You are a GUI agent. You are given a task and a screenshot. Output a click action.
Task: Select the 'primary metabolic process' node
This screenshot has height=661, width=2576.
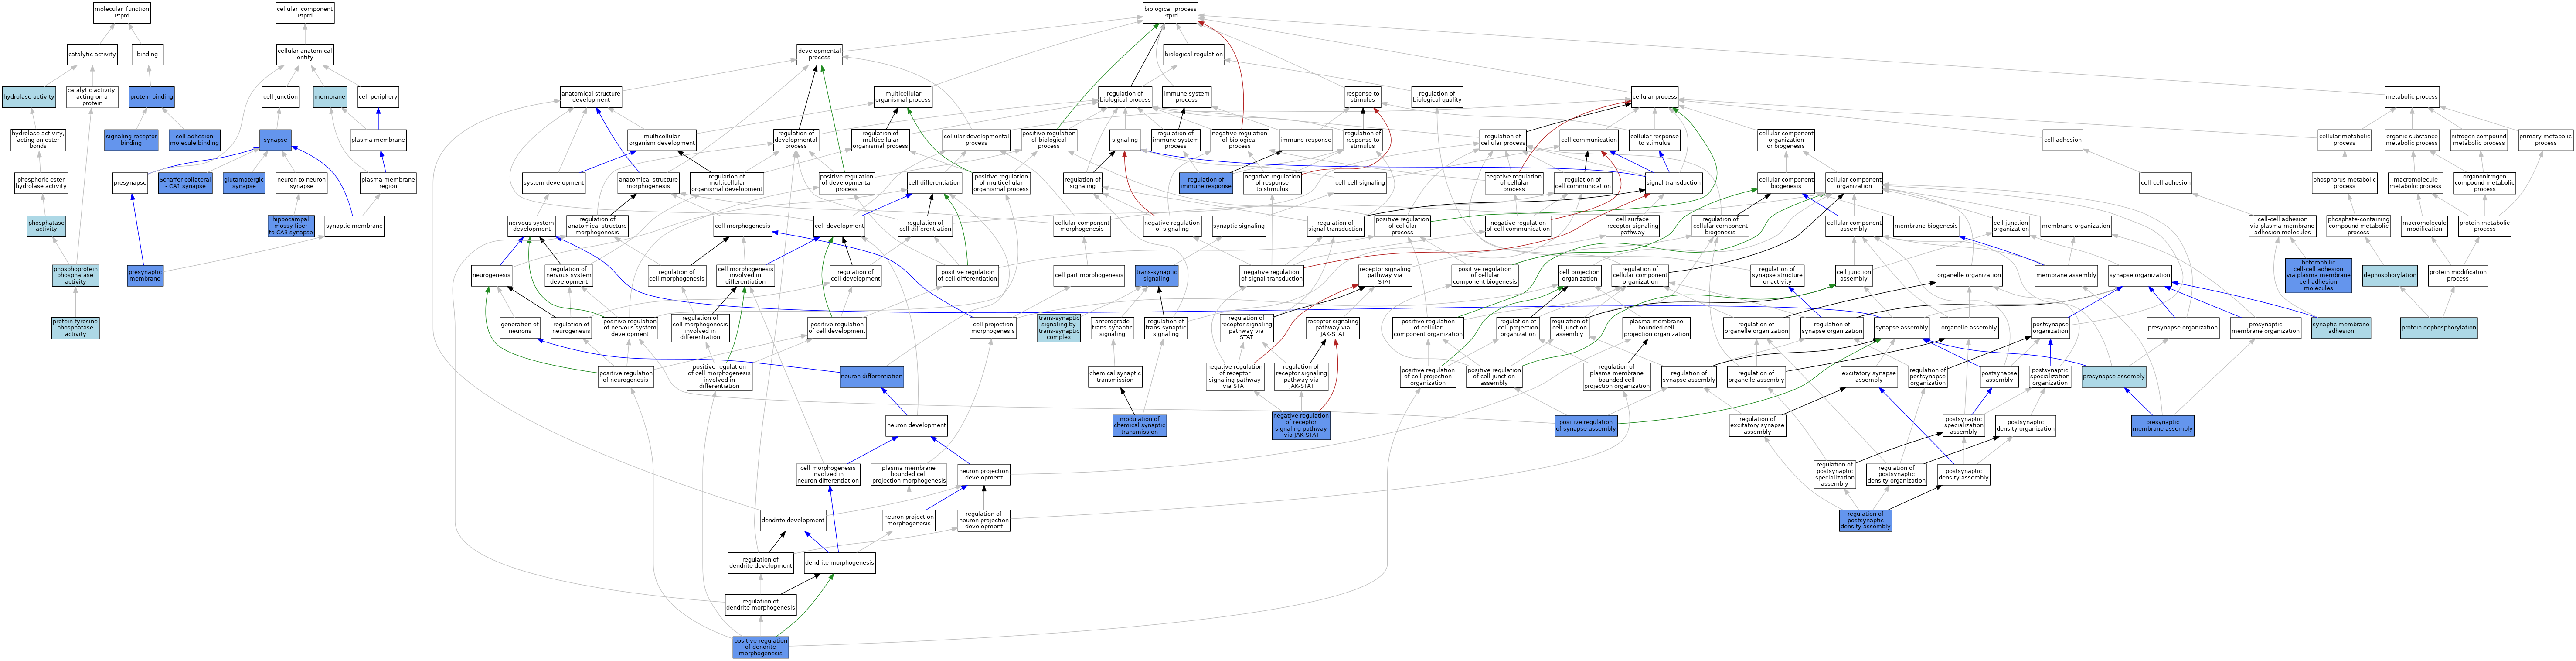(2545, 140)
